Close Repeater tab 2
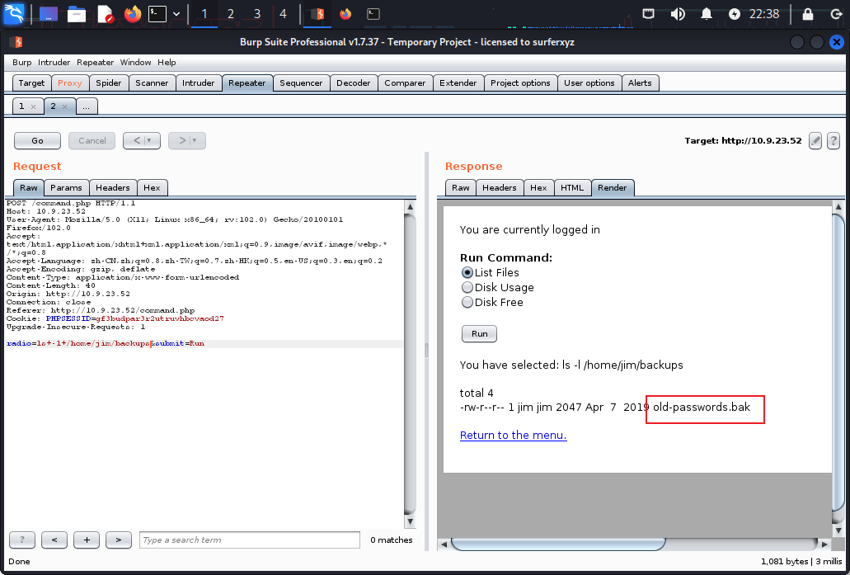The height and width of the screenshot is (575, 850). point(64,107)
